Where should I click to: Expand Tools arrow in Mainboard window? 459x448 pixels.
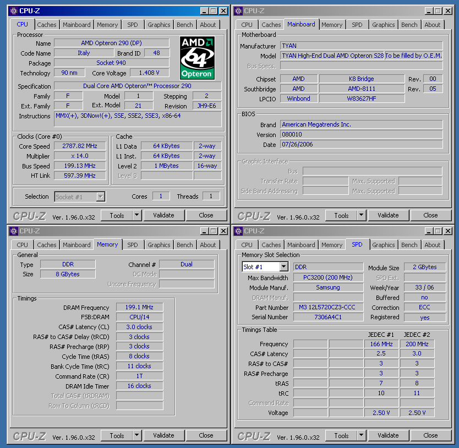(x=361, y=215)
